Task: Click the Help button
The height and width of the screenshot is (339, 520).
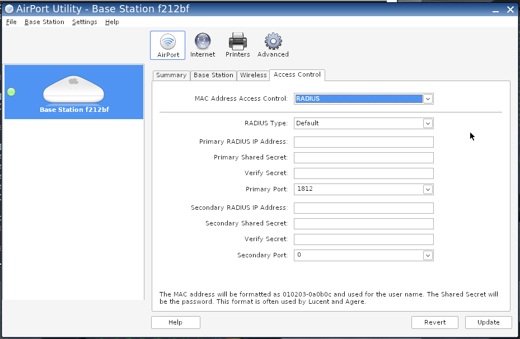Action: 175,322
